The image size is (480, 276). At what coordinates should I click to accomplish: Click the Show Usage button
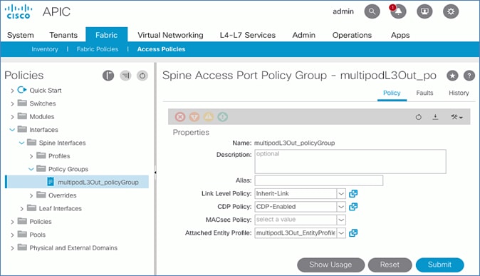click(330, 265)
